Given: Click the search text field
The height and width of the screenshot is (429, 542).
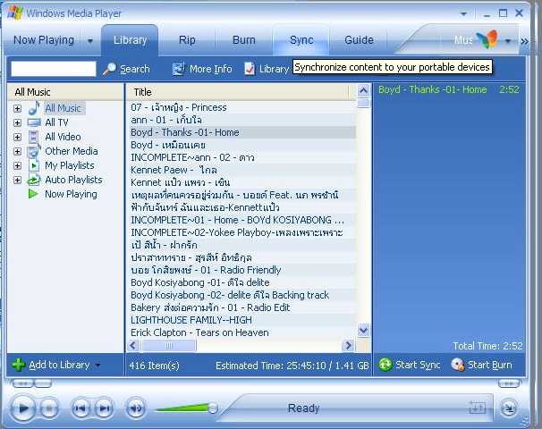Looking at the screenshot, I should click(x=54, y=69).
